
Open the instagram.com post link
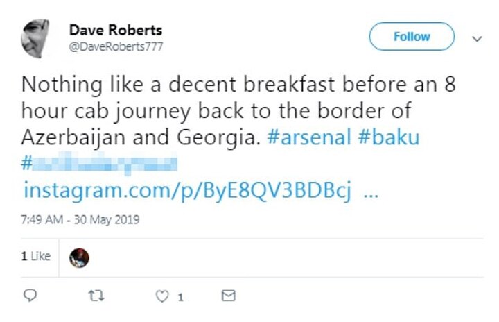pyautogui.click(x=187, y=191)
